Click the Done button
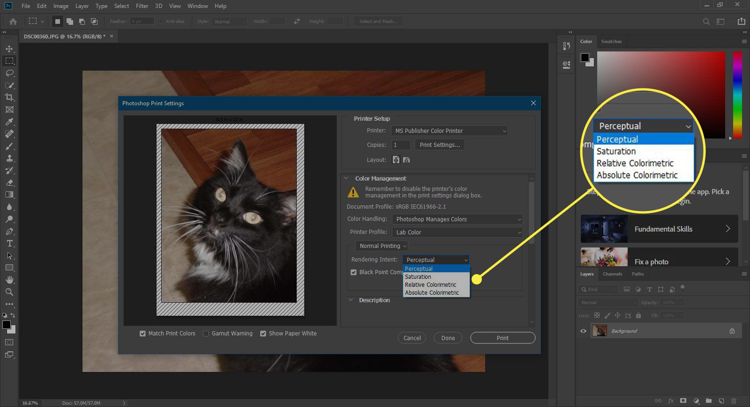Viewport: 750px width, 407px height. (448, 338)
